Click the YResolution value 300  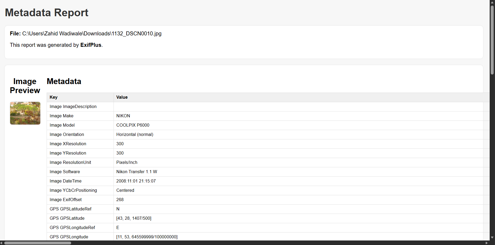point(120,153)
